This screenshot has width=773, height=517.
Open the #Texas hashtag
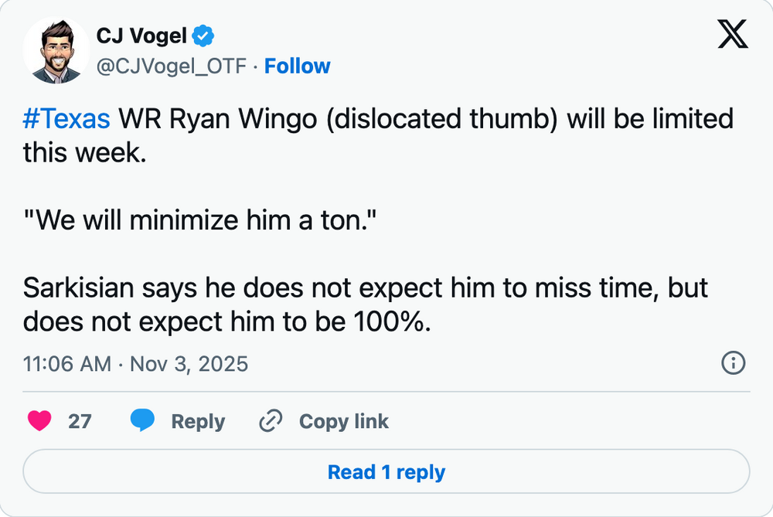[x=66, y=120]
